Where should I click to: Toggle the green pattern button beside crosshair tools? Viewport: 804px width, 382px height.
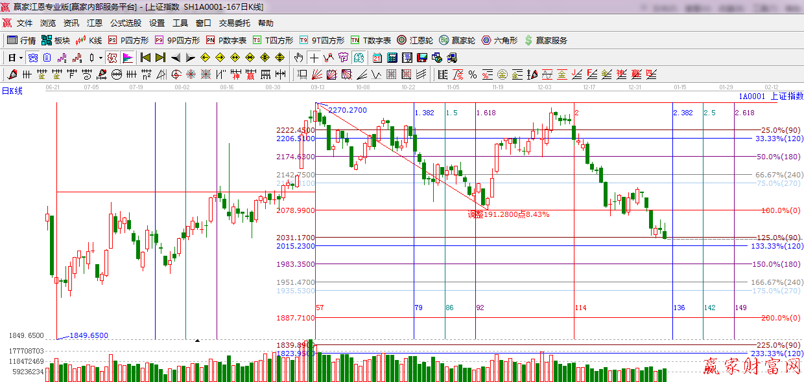tap(358, 58)
